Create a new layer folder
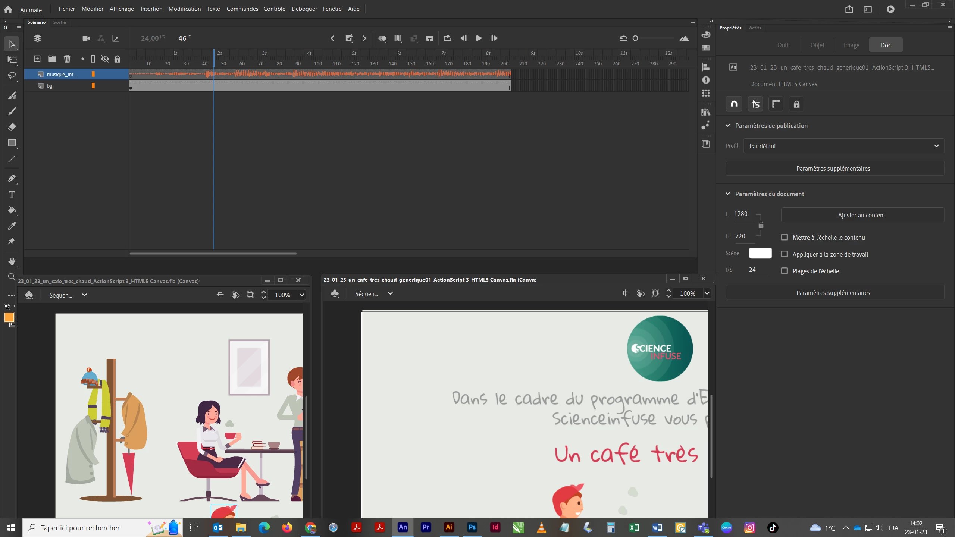 point(52,59)
